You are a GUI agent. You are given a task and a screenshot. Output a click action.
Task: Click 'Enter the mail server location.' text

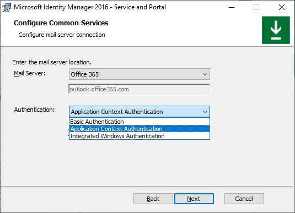(x=52, y=62)
